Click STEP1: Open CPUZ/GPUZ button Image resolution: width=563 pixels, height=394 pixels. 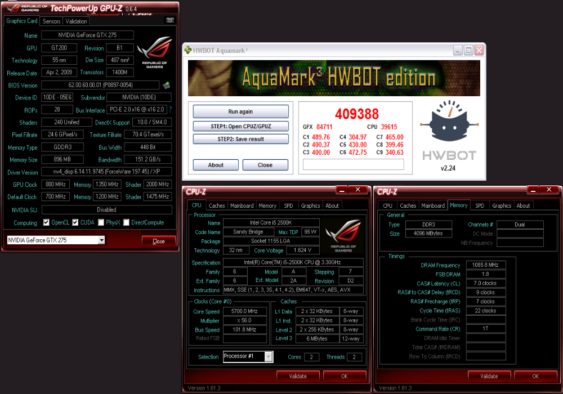240,126
